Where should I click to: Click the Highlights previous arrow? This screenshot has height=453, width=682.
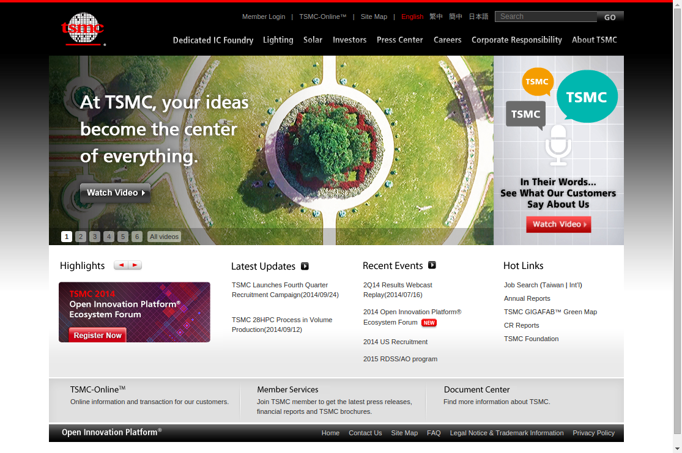pos(120,265)
